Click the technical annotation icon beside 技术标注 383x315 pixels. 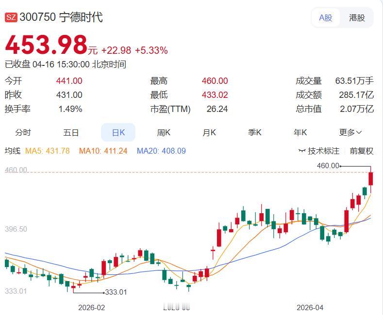pos(302,151)
